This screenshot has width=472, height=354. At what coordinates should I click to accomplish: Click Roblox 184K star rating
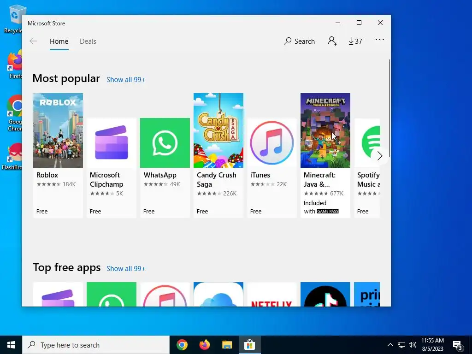[x=56, y=184]
